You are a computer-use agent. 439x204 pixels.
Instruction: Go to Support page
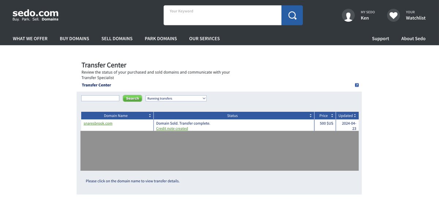pyautogui.click(x=380, y=38)
